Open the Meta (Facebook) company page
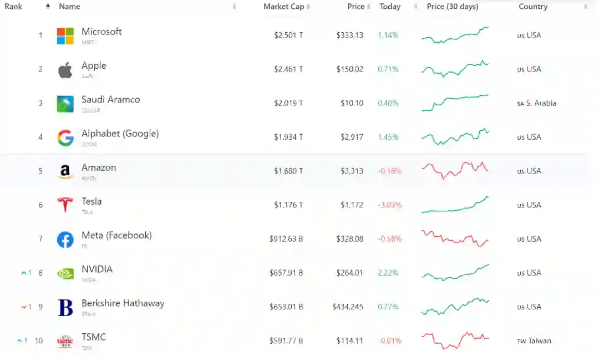599x356 pixels. point(116,236)
